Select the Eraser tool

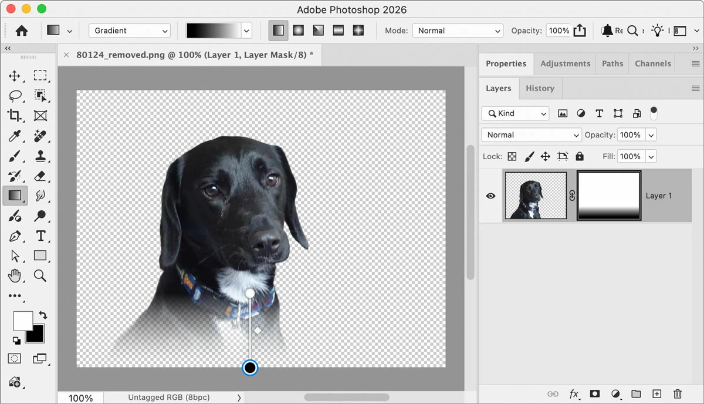coord(40,176)
